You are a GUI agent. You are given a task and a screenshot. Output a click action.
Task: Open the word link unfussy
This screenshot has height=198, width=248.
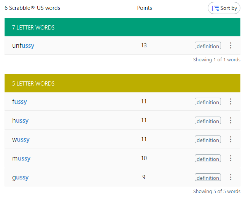tap(23, 45)
